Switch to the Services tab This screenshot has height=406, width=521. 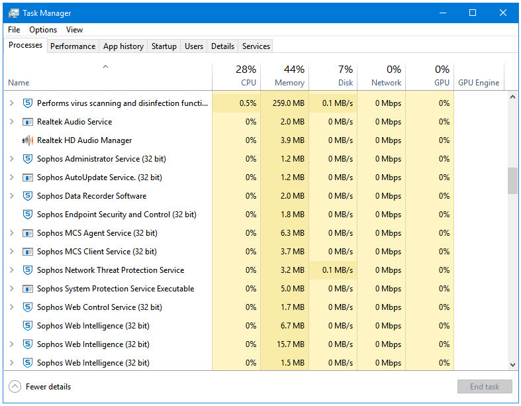[x=256, y=46]
